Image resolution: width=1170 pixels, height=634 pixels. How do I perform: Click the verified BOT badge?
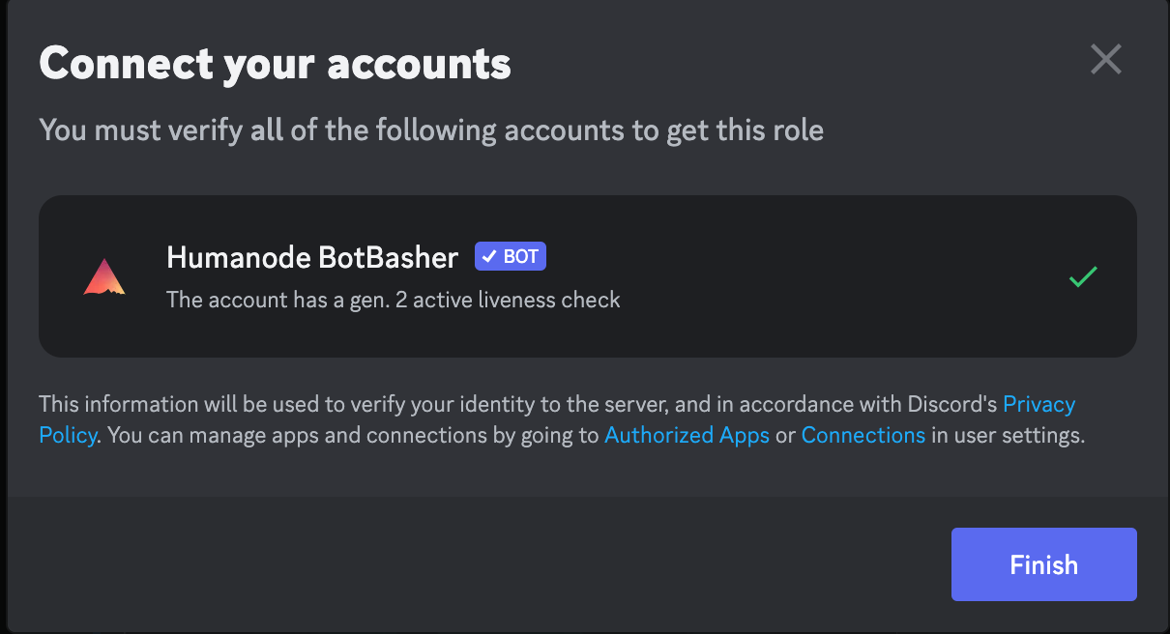(x=511, y=257)
